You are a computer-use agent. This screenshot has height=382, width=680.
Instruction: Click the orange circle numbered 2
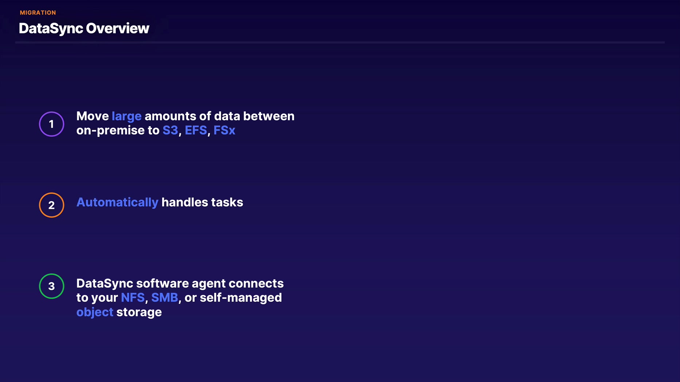pos(51,205)
